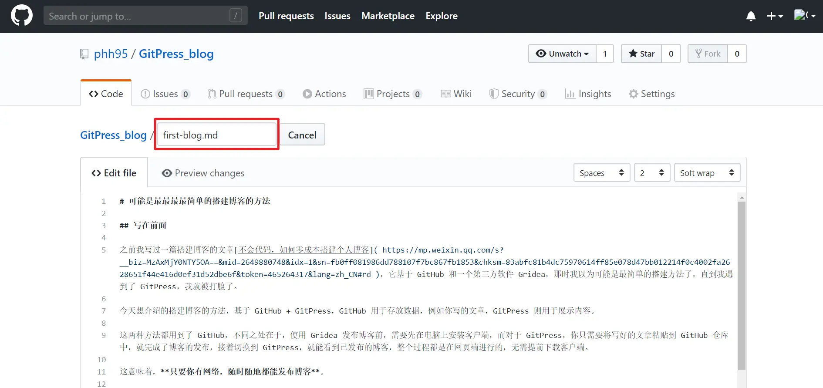The height and width of the screenshot is (388, 823).
Task: Switch to Preview changes
Action: coord(203,173)
